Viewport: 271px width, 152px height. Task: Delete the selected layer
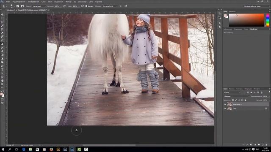[x=266, y=144]
